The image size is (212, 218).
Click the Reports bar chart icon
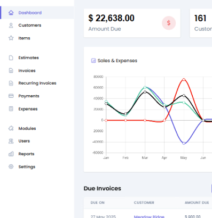(x=11, y=154)
